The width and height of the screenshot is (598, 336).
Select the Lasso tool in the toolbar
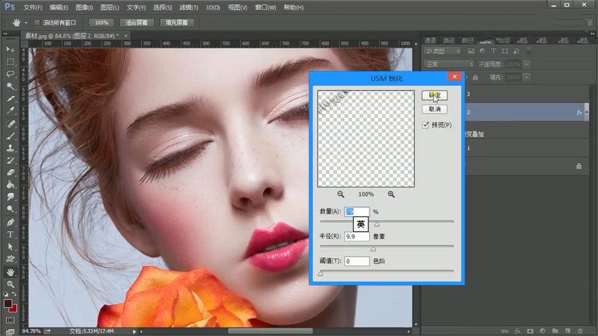click(10, 74)
